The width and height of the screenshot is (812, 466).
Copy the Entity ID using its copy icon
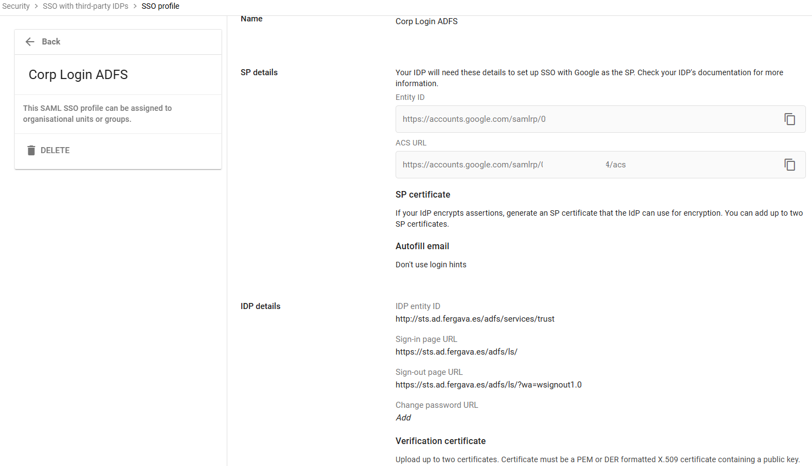[x=789, y=119]
